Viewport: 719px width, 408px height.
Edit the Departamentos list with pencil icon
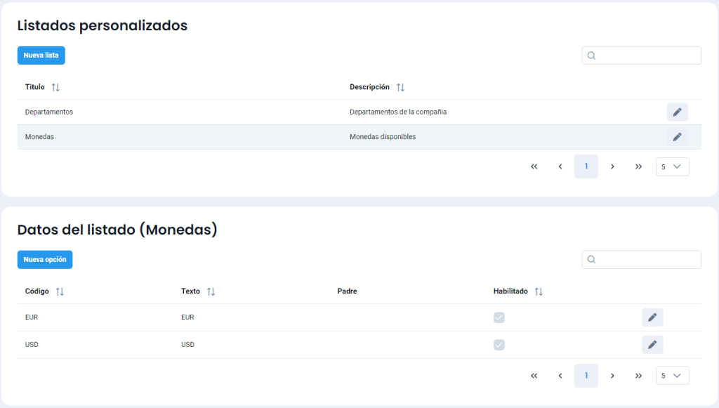[x=677, y=112]
